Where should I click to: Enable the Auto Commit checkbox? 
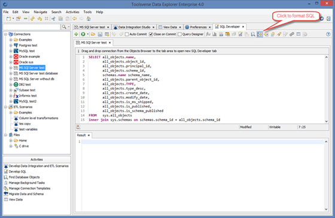pyautogui.click(x=127, y=35)
